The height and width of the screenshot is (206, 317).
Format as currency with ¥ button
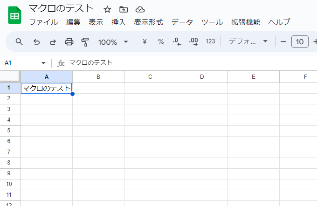pos(145,41)
